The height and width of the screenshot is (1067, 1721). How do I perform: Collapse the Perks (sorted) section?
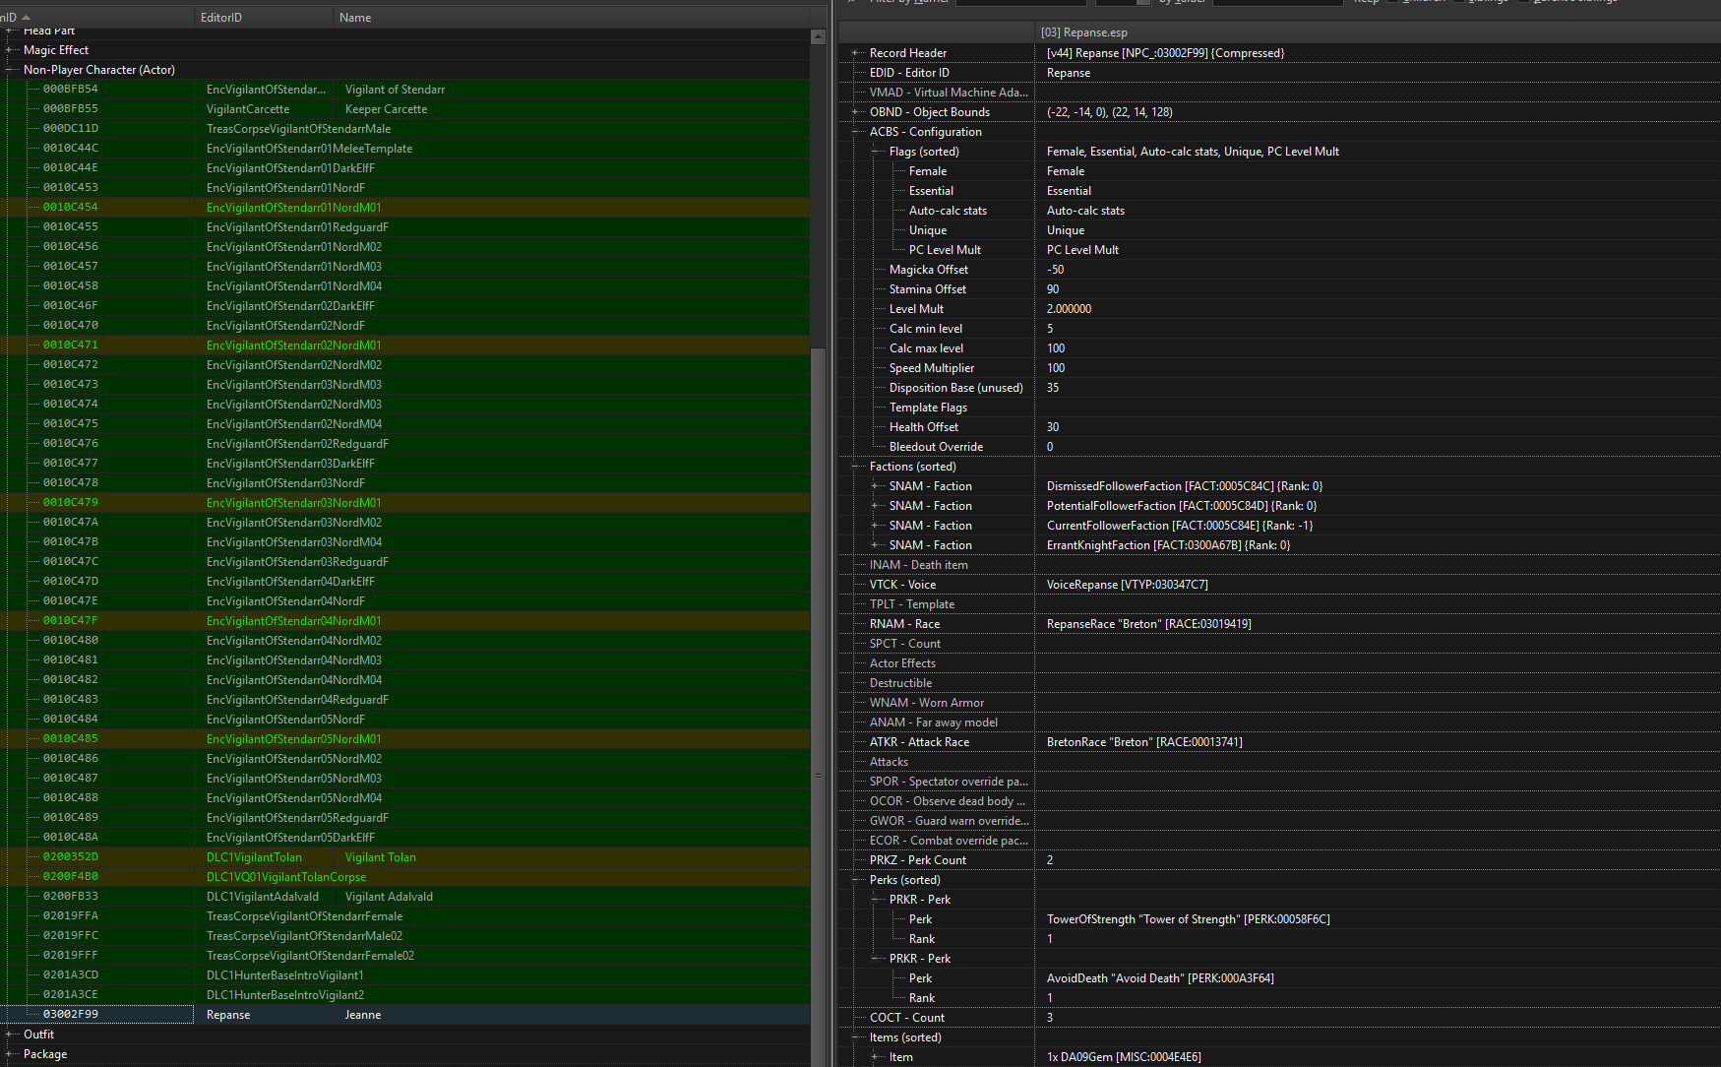pyautogui.click(x=855, y=880)
